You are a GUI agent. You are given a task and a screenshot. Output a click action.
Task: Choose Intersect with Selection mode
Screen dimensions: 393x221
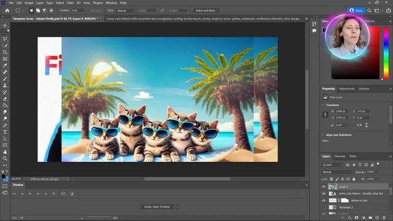(x=52, y=10)
